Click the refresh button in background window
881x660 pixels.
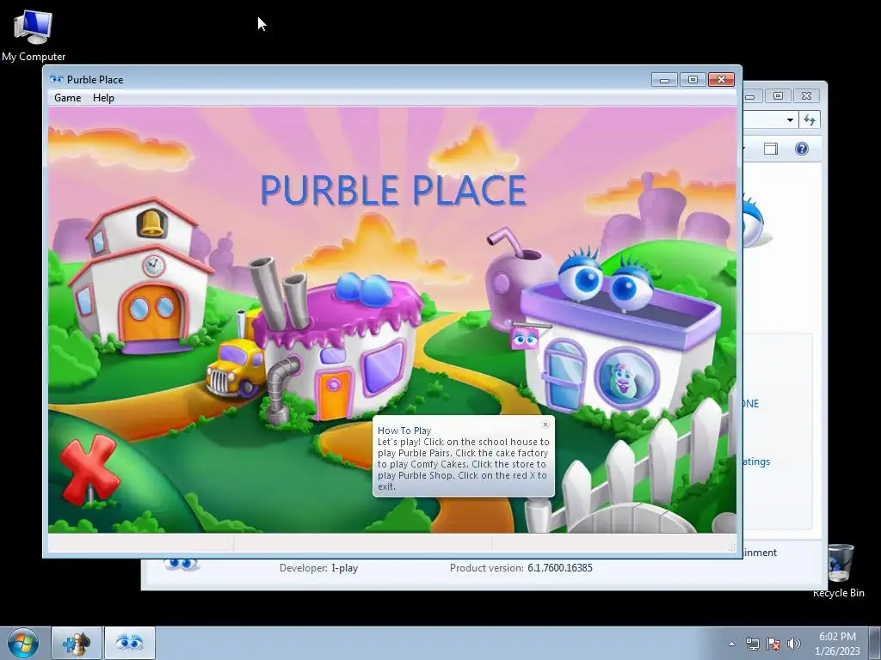[x=809, y=119]
